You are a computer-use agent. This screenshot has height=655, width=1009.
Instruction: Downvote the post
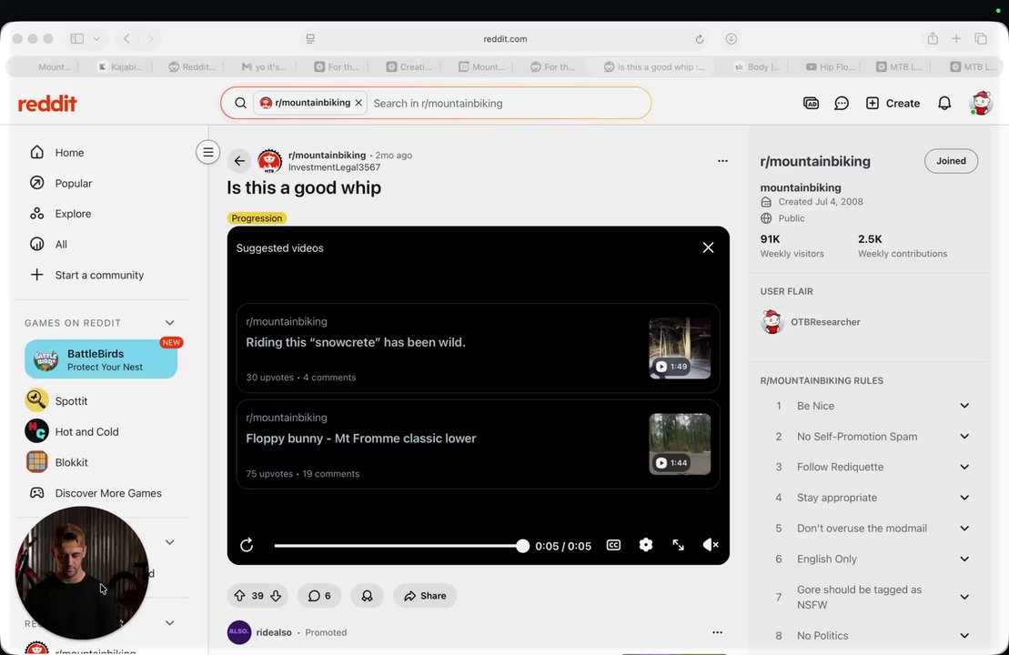(276, 596)
